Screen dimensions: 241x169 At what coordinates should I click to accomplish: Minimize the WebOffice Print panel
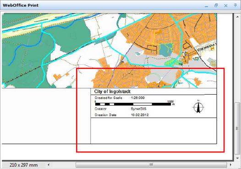(207, 6)
